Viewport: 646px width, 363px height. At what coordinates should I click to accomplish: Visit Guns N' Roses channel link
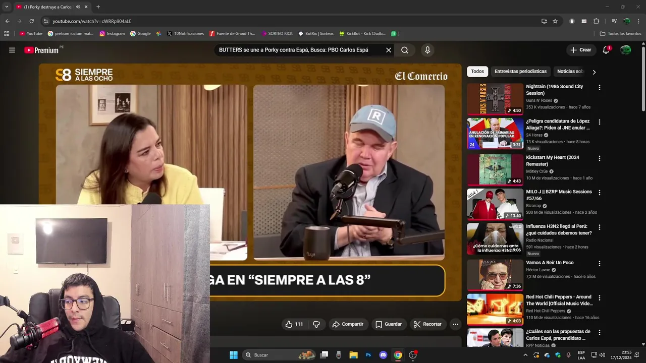539,100
